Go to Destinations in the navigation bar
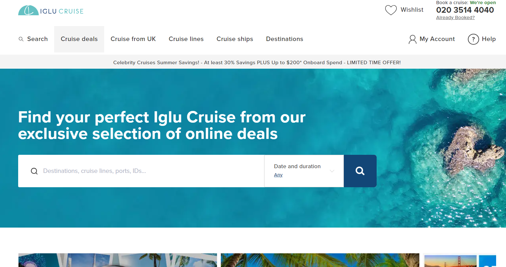 pyautogui.click(x=285, y=39)
